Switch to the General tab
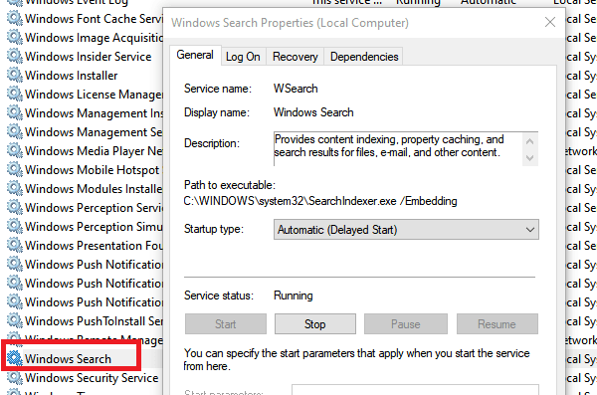The width and height of the screenshot is (597, 395). (195, 56)
